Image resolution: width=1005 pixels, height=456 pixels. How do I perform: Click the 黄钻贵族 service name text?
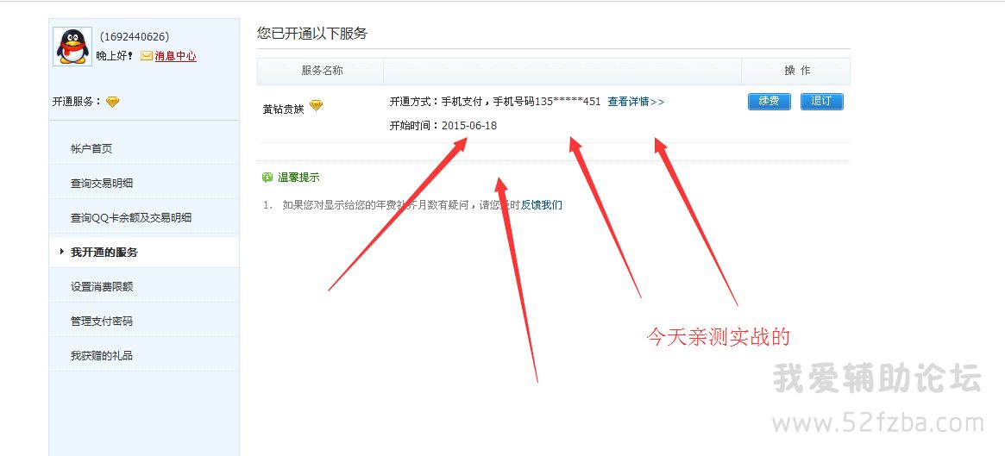[x=283, y=109]
